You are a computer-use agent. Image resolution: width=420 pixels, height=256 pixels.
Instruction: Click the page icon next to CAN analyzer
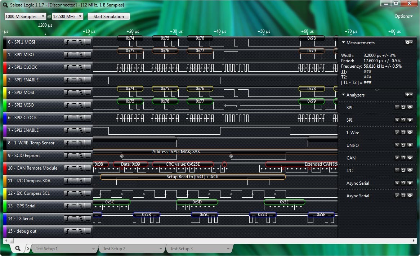tap(403, 158)
